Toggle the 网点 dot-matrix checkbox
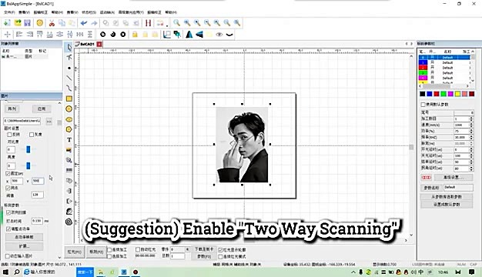Viewport: 482px width, 277px height. 8,188
